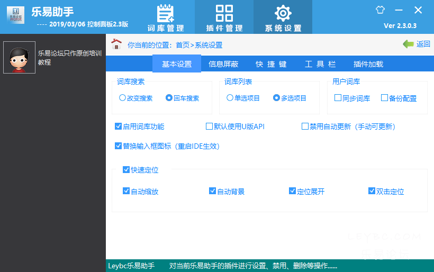Image resolution: width=434 pixels, height=272 pixels.
Task: Click the 乐易论坛 logo in title bar
Action: 15,15
